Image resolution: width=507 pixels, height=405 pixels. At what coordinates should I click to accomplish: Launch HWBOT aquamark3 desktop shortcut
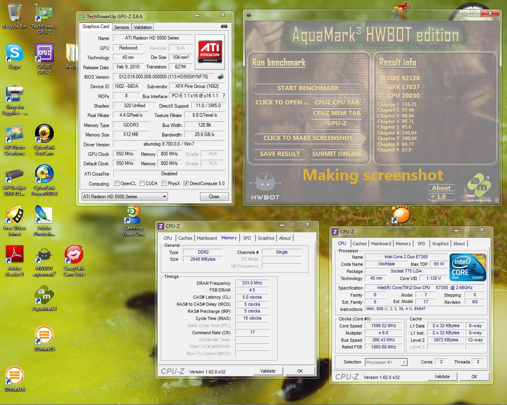(44, 261)
